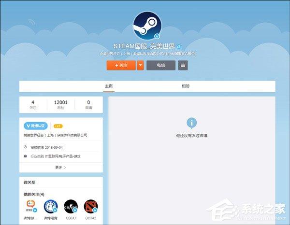Click the info icon above the empty message

click(x=191, y=123)
